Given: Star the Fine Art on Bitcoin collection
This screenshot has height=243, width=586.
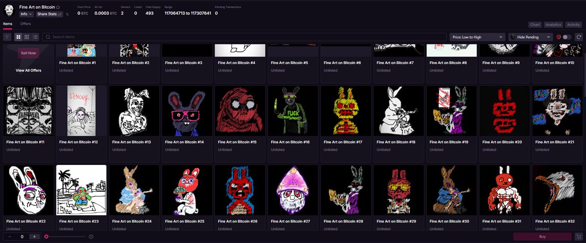Looking at the screenshot, I should point(58,7).
